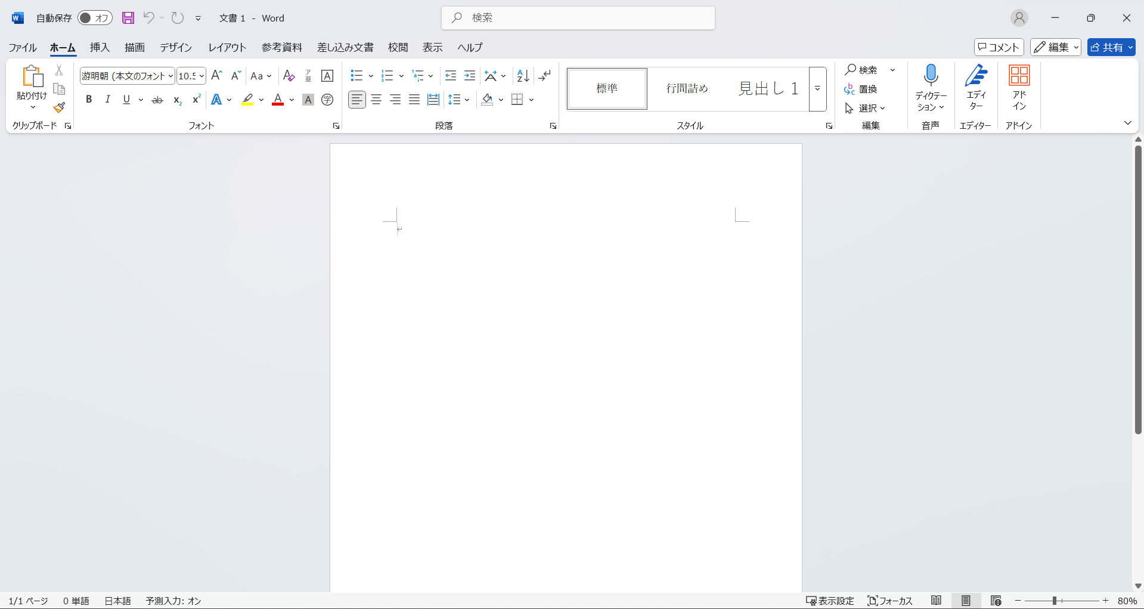Open line spacing dropdown
Viewport: 1144px width, 609px height.
click(x=459, y=100)
